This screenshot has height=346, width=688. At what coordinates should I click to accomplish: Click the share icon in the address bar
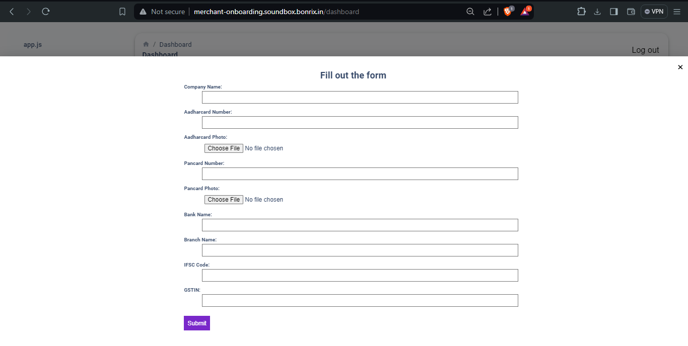click(487, 11)
